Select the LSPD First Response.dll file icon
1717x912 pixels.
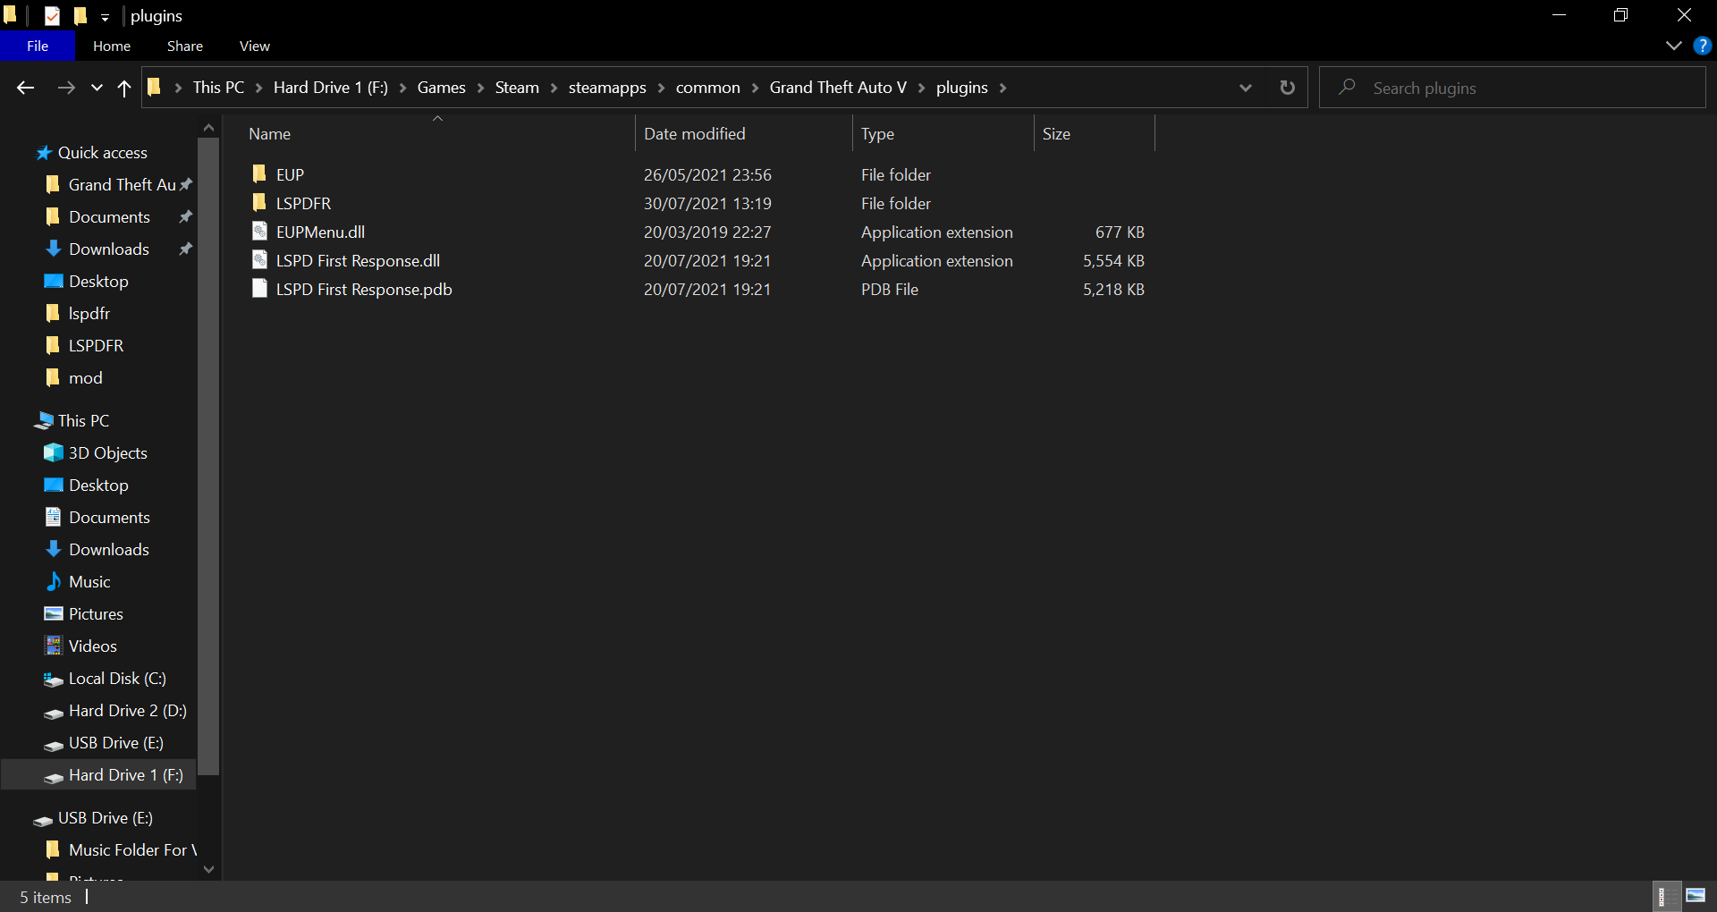(259, 260)
